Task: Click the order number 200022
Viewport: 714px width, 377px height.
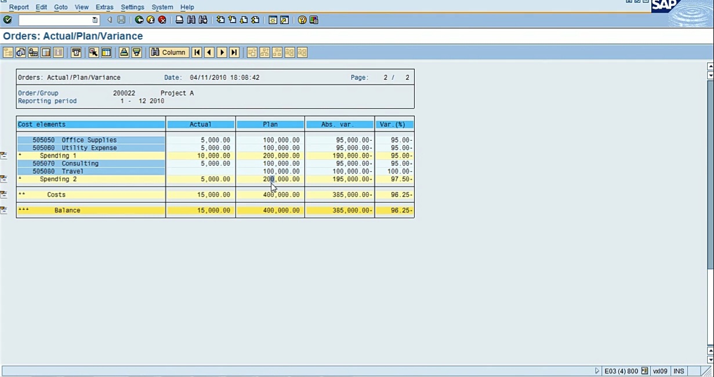Action: 124,93
